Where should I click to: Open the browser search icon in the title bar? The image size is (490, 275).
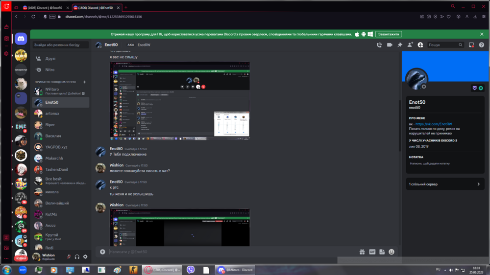click(x=452, y=6)
